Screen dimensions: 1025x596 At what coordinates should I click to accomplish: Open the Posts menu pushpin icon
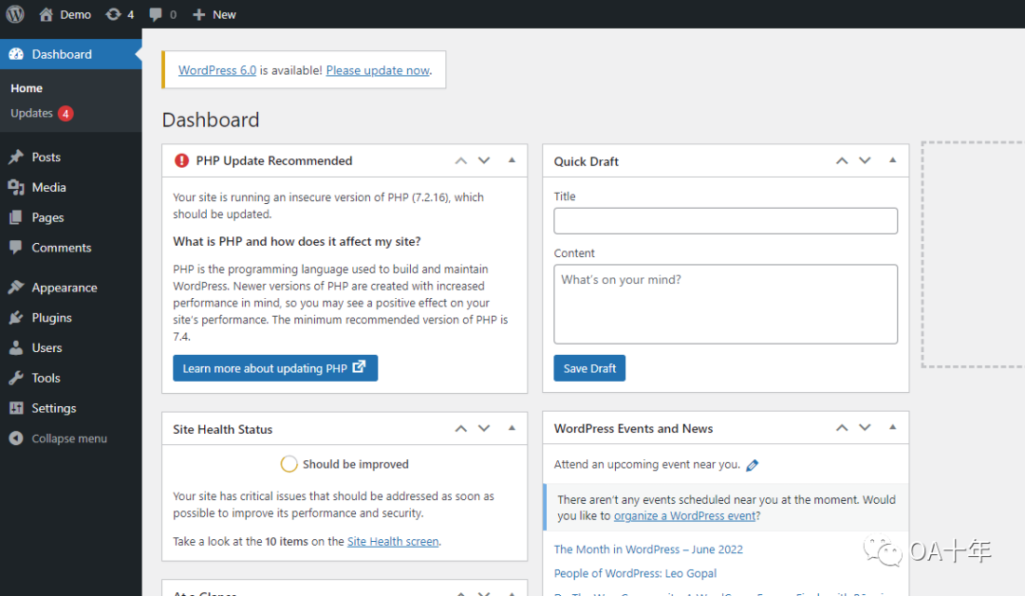pos(16,158)
